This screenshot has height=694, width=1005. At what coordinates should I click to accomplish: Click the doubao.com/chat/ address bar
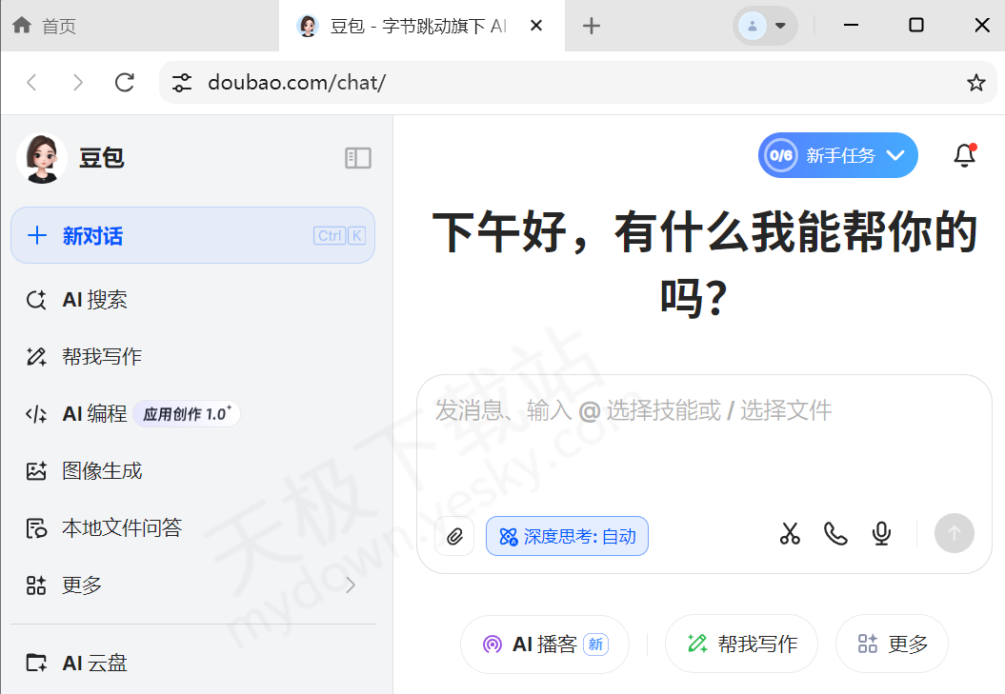[x=577, y=82]
